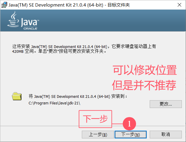Click the ORACLE text under Java logo
The image size is (186, 142).
32,28
